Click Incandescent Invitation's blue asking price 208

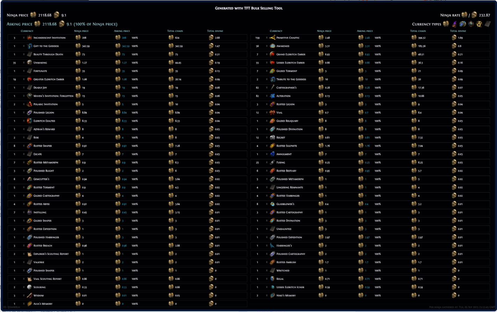(x=124, y=38)
